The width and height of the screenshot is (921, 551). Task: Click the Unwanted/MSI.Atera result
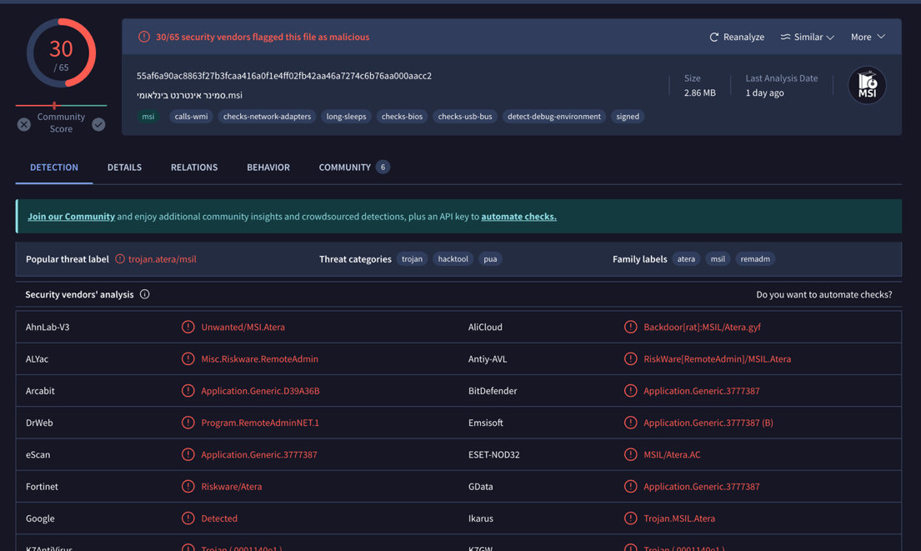[x=243, y=328]
